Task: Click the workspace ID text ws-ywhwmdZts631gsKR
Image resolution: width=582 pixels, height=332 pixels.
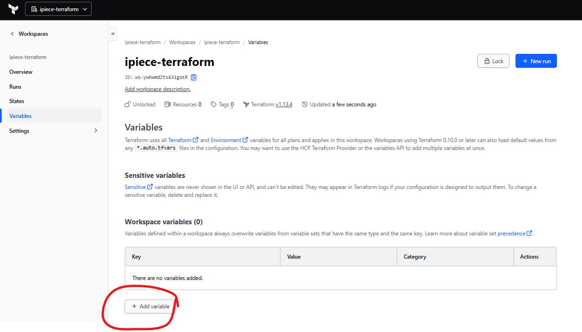Action: coord(161,78)
